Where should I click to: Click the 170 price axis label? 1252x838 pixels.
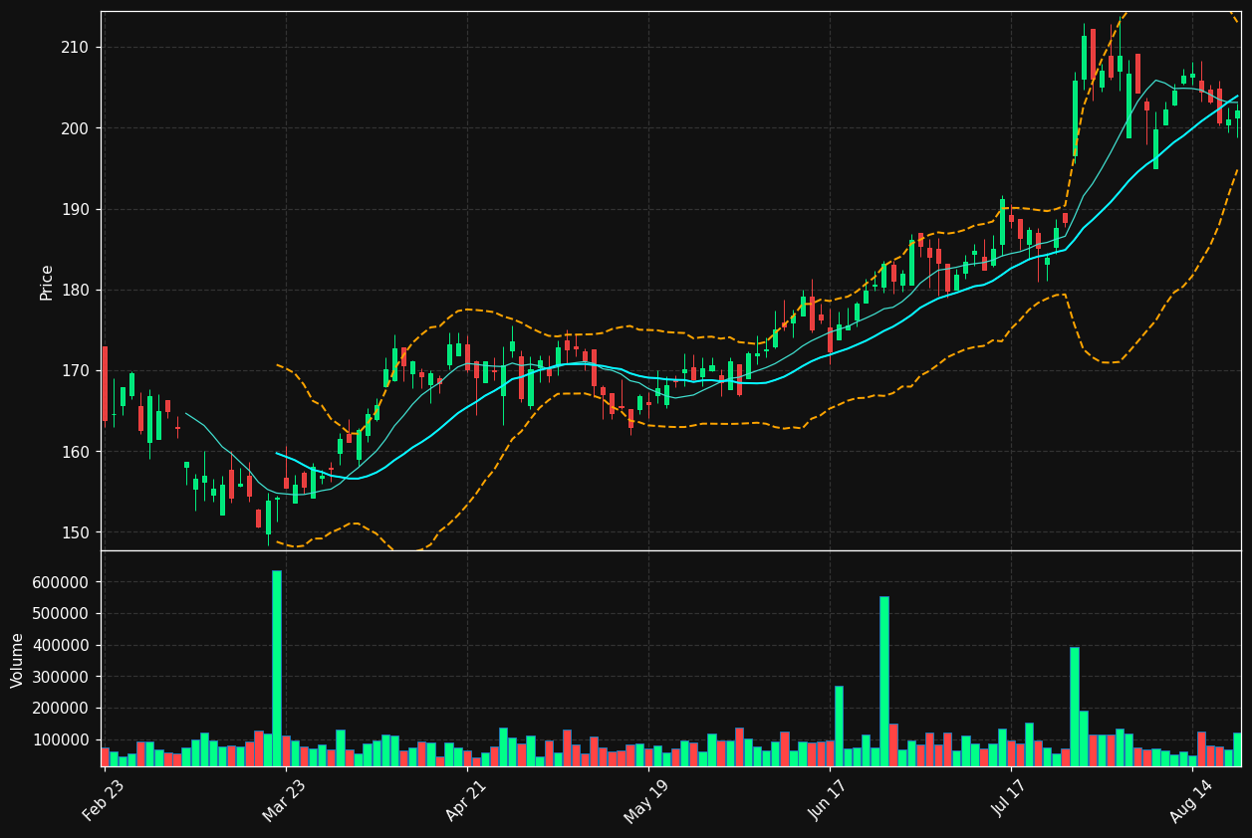tap(76, 371)
